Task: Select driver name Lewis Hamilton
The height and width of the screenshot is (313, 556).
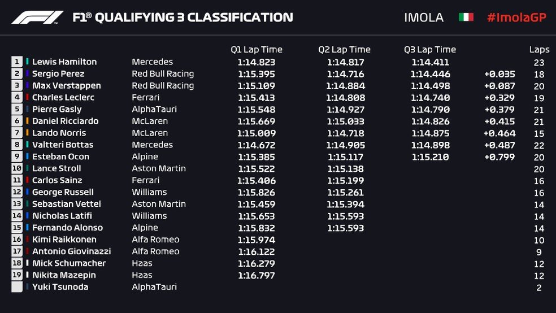Action: pos(64,62)
